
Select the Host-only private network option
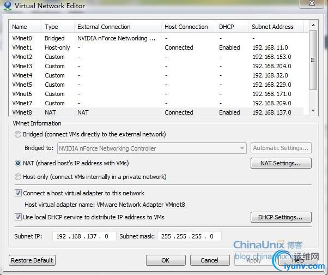18,177
